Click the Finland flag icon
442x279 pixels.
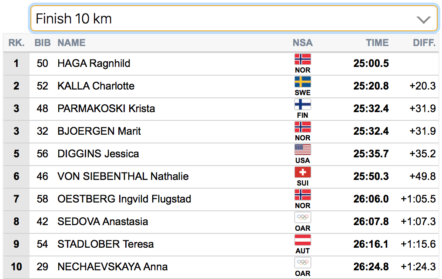pyautogui.click(x=302, y=104)
